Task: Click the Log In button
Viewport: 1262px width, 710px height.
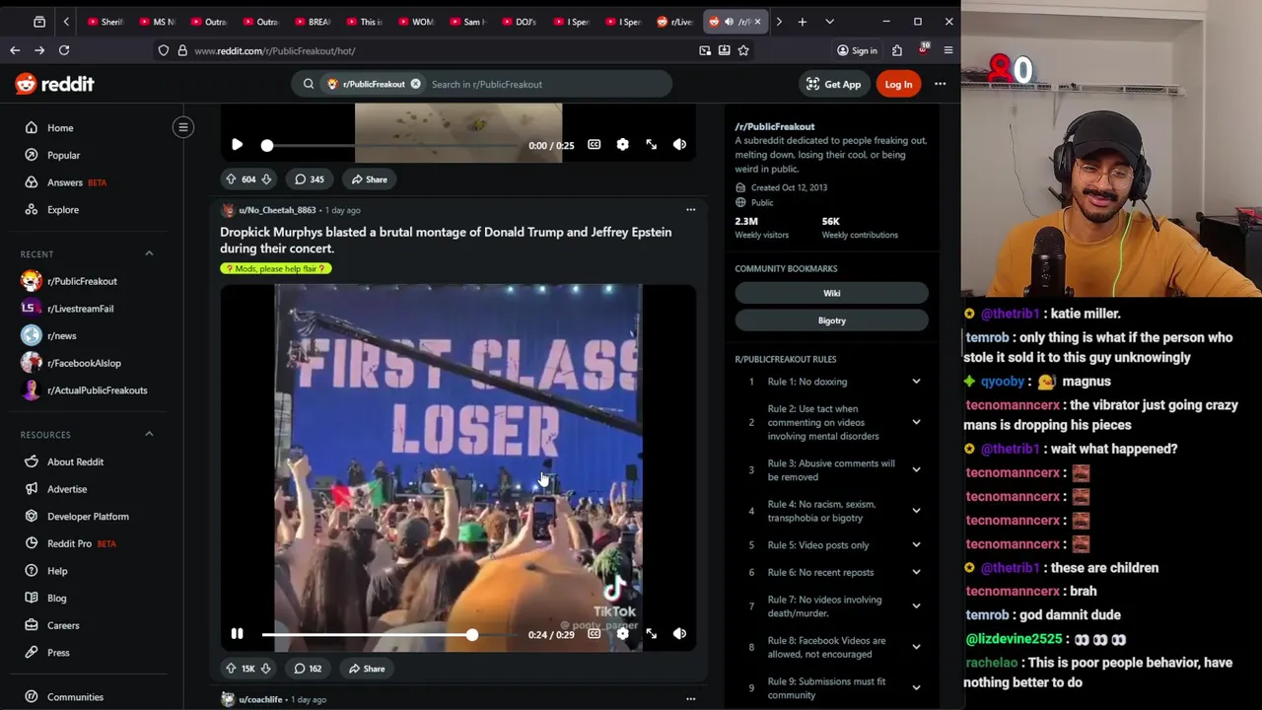Action: pos(898,84)
